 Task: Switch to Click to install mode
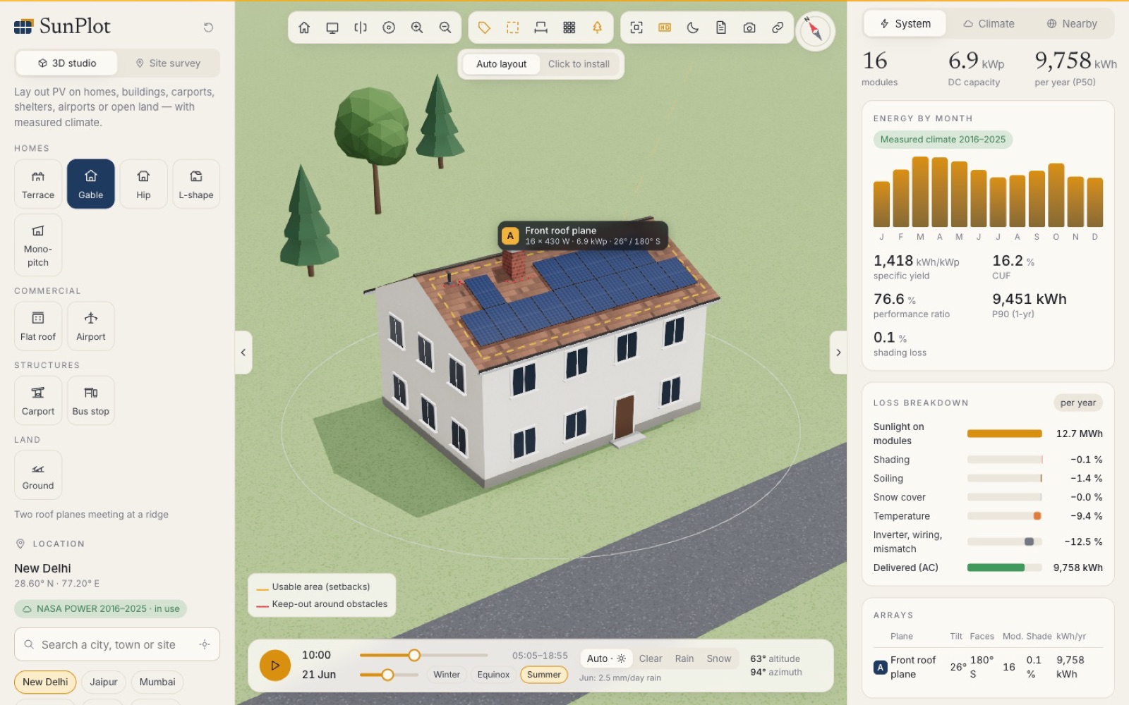pyautogui.click(x=579, y=64)
